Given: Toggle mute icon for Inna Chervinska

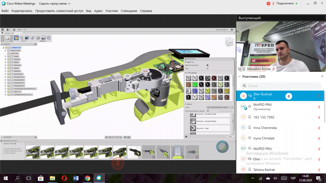Looking at the screenshot, I should 319,128.
